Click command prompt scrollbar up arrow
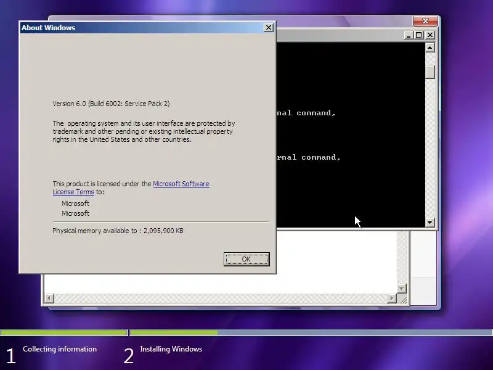 point(430,47)
